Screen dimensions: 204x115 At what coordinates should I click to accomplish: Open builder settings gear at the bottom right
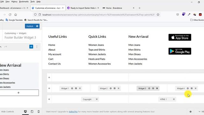191,111
